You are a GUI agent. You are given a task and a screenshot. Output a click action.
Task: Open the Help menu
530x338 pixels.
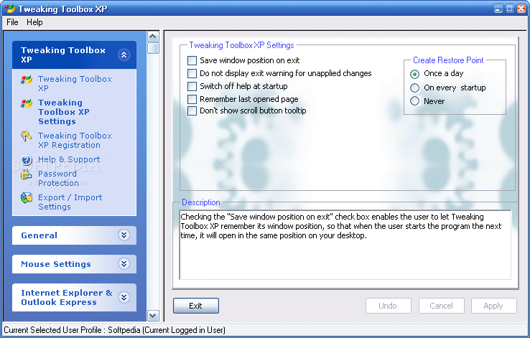click(x=34, y=22)
